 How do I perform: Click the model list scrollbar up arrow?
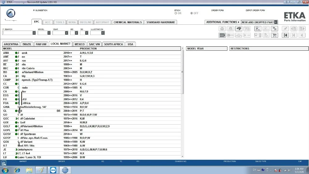182,48
